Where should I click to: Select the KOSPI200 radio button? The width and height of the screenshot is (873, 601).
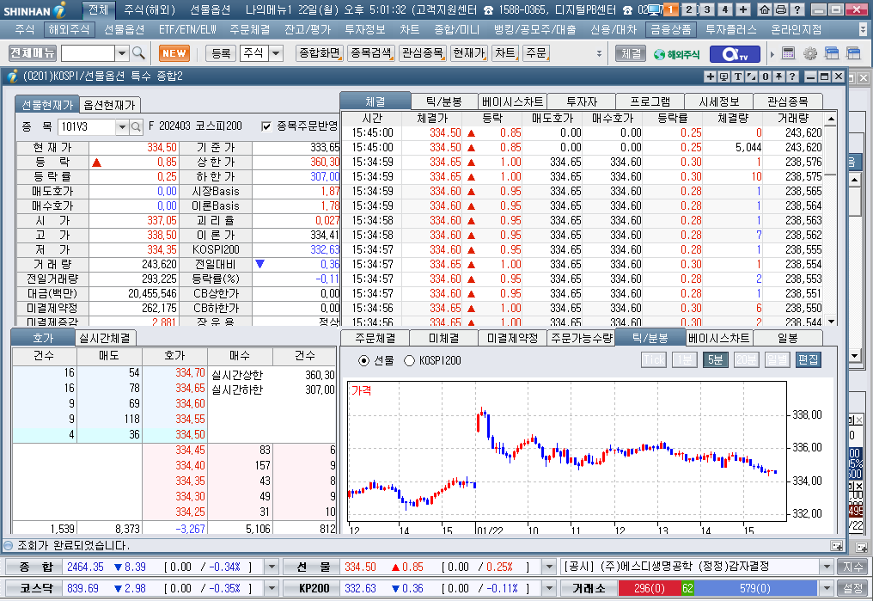pyautogui.click(x=409, y=361)
